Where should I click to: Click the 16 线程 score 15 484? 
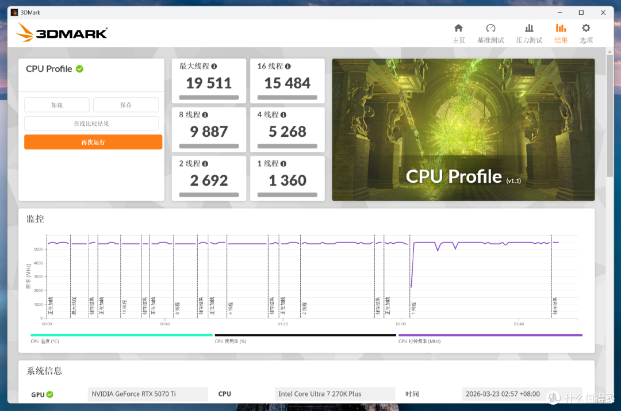[287, 83]
